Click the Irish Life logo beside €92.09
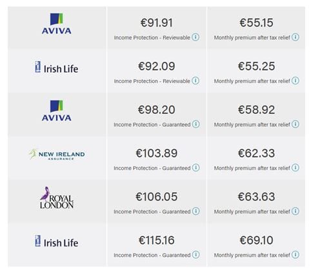The height and width of the screenshot is (271, 311). click(57, 67)
